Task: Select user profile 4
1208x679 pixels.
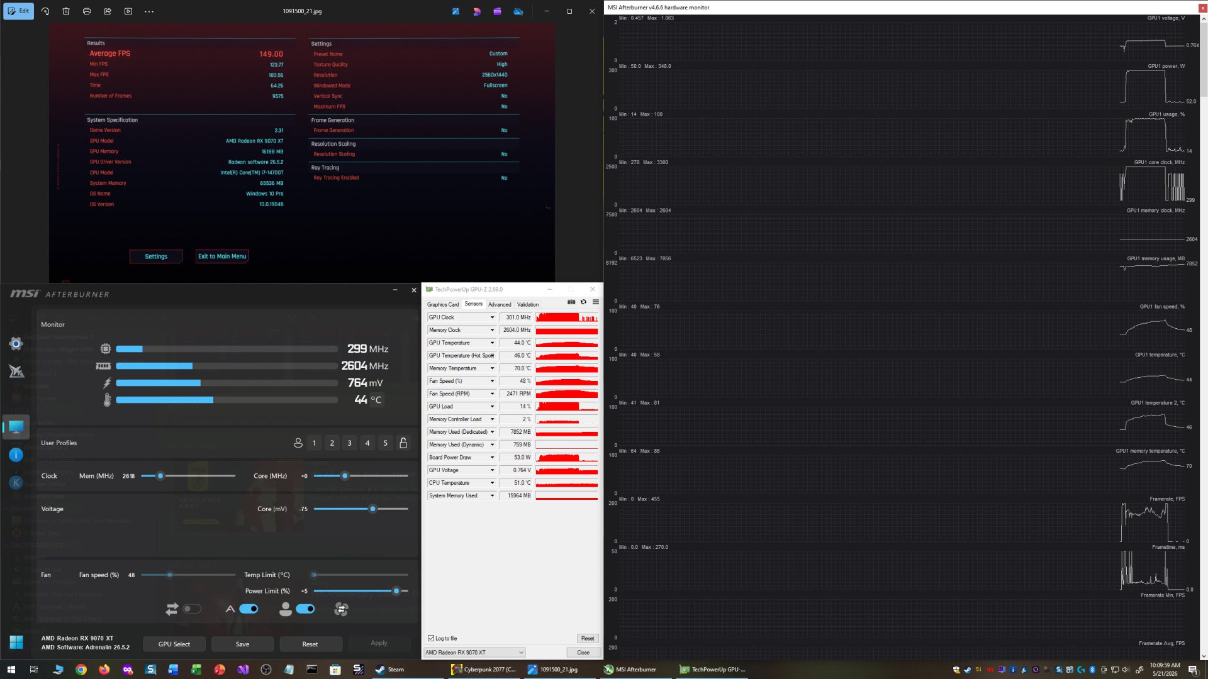Action: click(367, 443)
